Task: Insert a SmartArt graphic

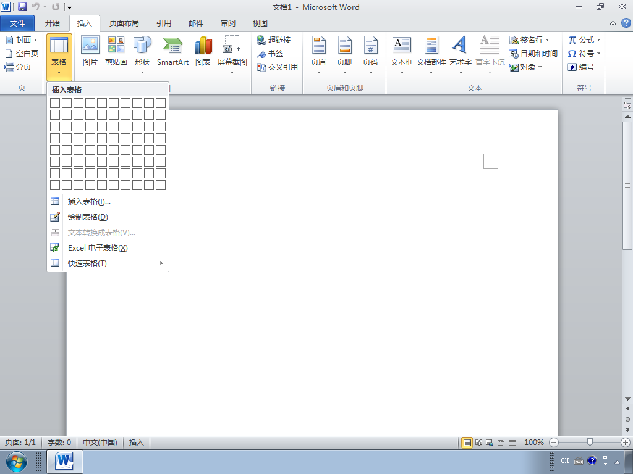Action: (x=173, y=51)
